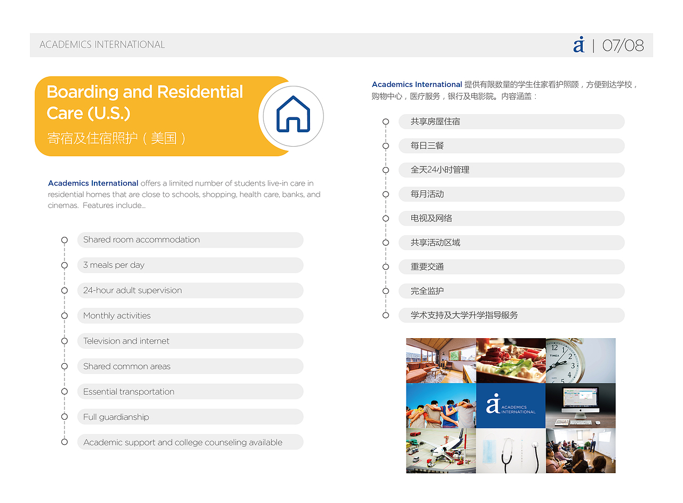Click '24-hour adult supervision' item
The image size is (683, 503).
(x=190, y=291)
